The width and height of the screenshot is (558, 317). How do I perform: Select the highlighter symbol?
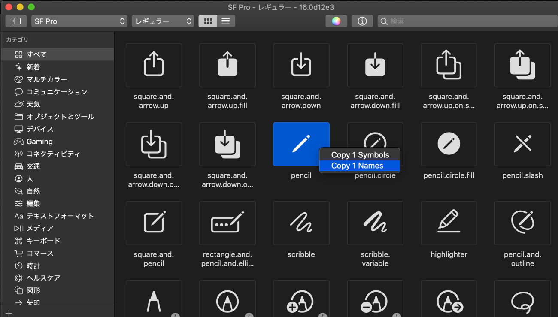tap(449, 223)
